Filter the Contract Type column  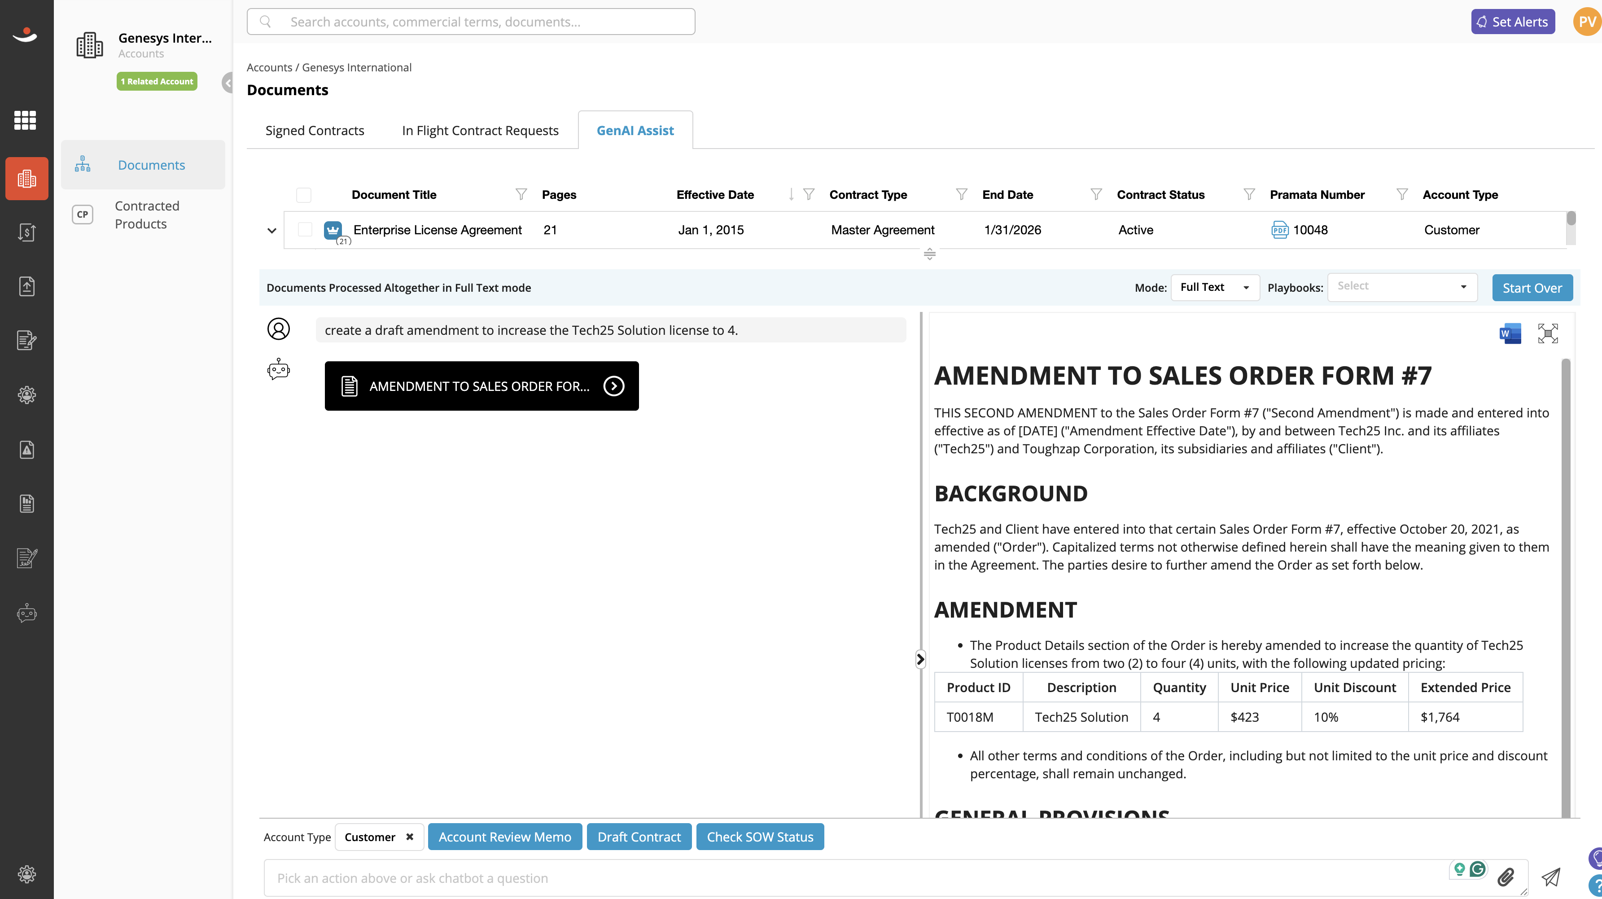point(962,195)
